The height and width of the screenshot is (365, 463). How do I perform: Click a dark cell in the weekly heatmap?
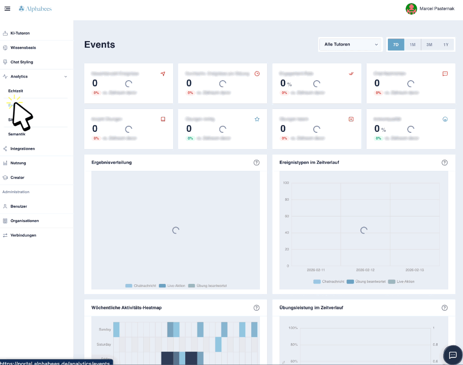click(168, 358)
